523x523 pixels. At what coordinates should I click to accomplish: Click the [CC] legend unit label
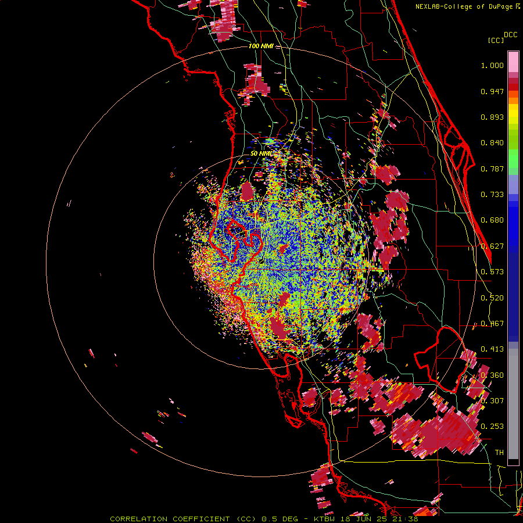point(496,40)
